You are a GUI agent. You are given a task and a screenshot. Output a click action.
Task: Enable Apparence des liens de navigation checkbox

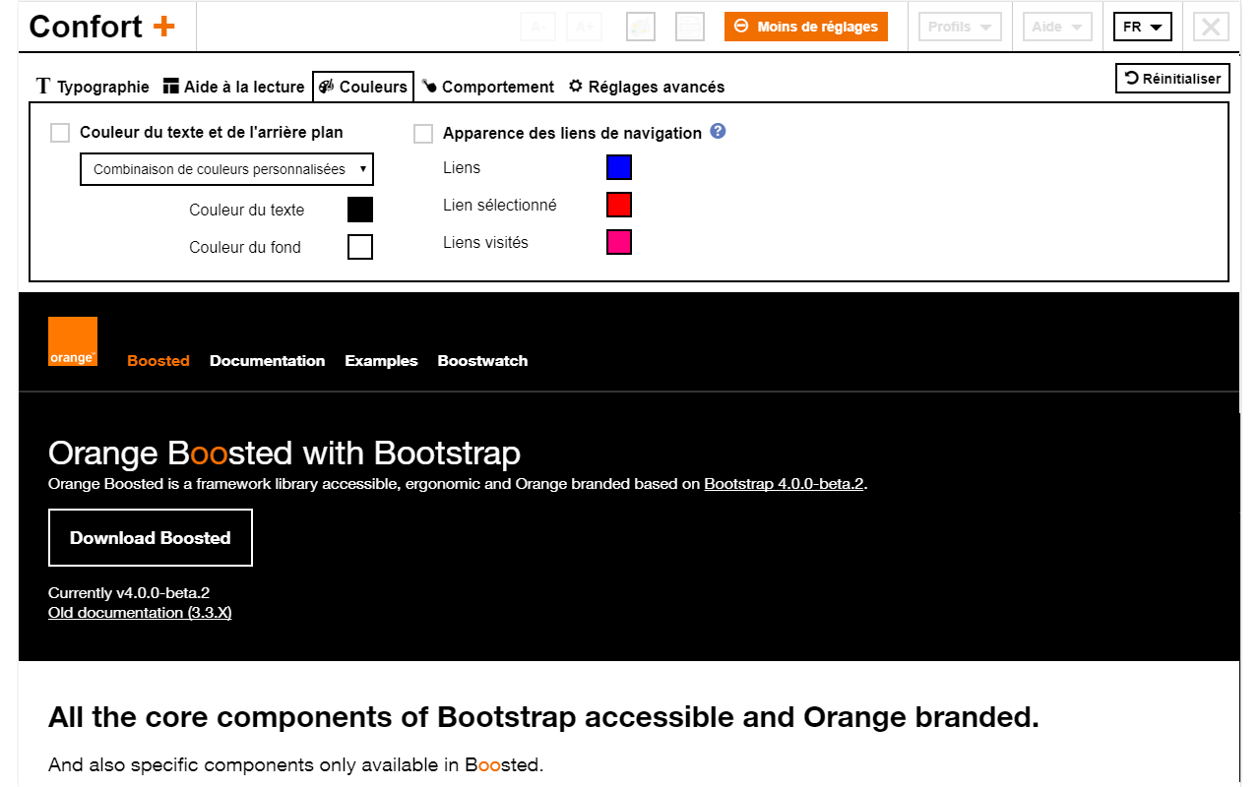point(423,134)
